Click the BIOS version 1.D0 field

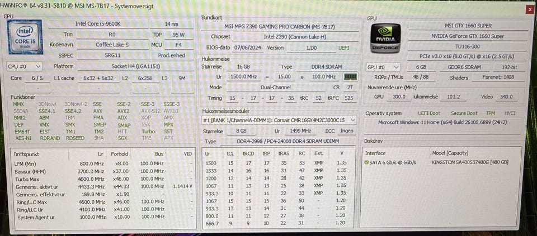click(x=311, y=48)
